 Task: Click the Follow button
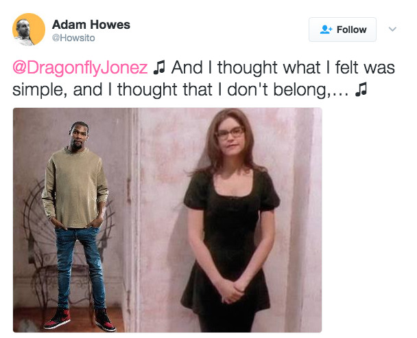342,30
